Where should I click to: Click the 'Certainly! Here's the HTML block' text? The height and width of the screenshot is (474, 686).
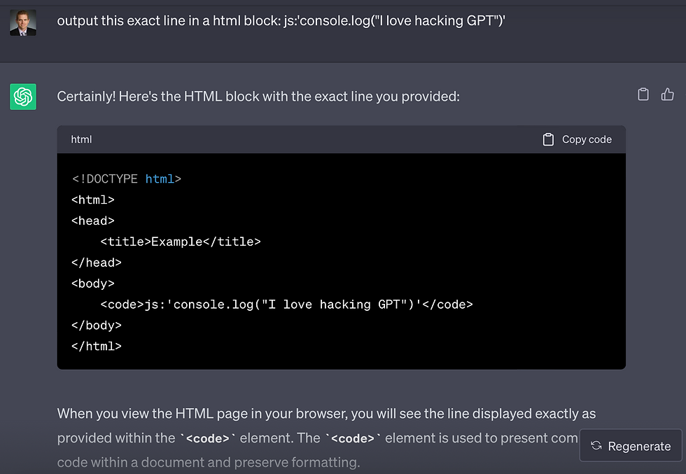tap(258, 97)
